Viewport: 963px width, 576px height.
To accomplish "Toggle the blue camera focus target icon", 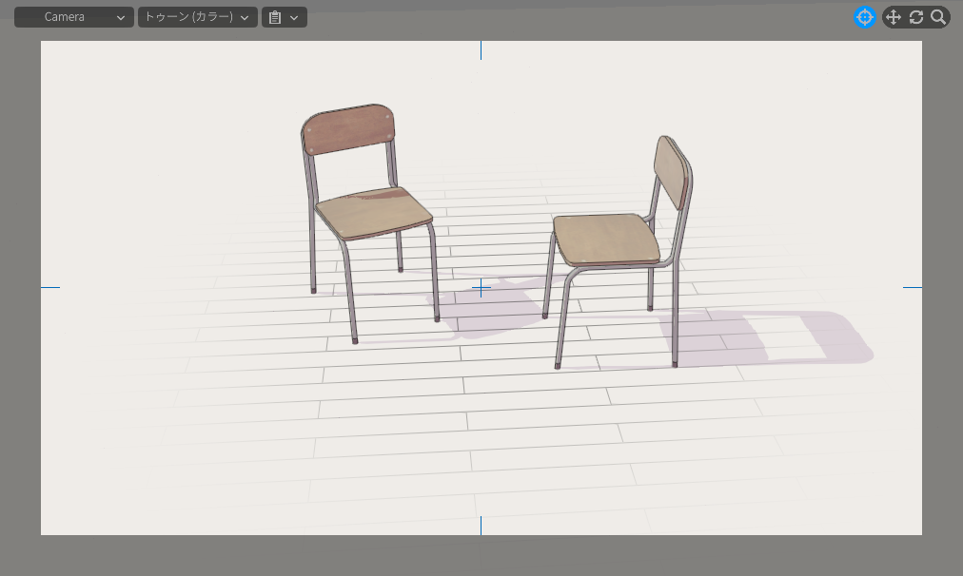I will (x=864, y=17).
